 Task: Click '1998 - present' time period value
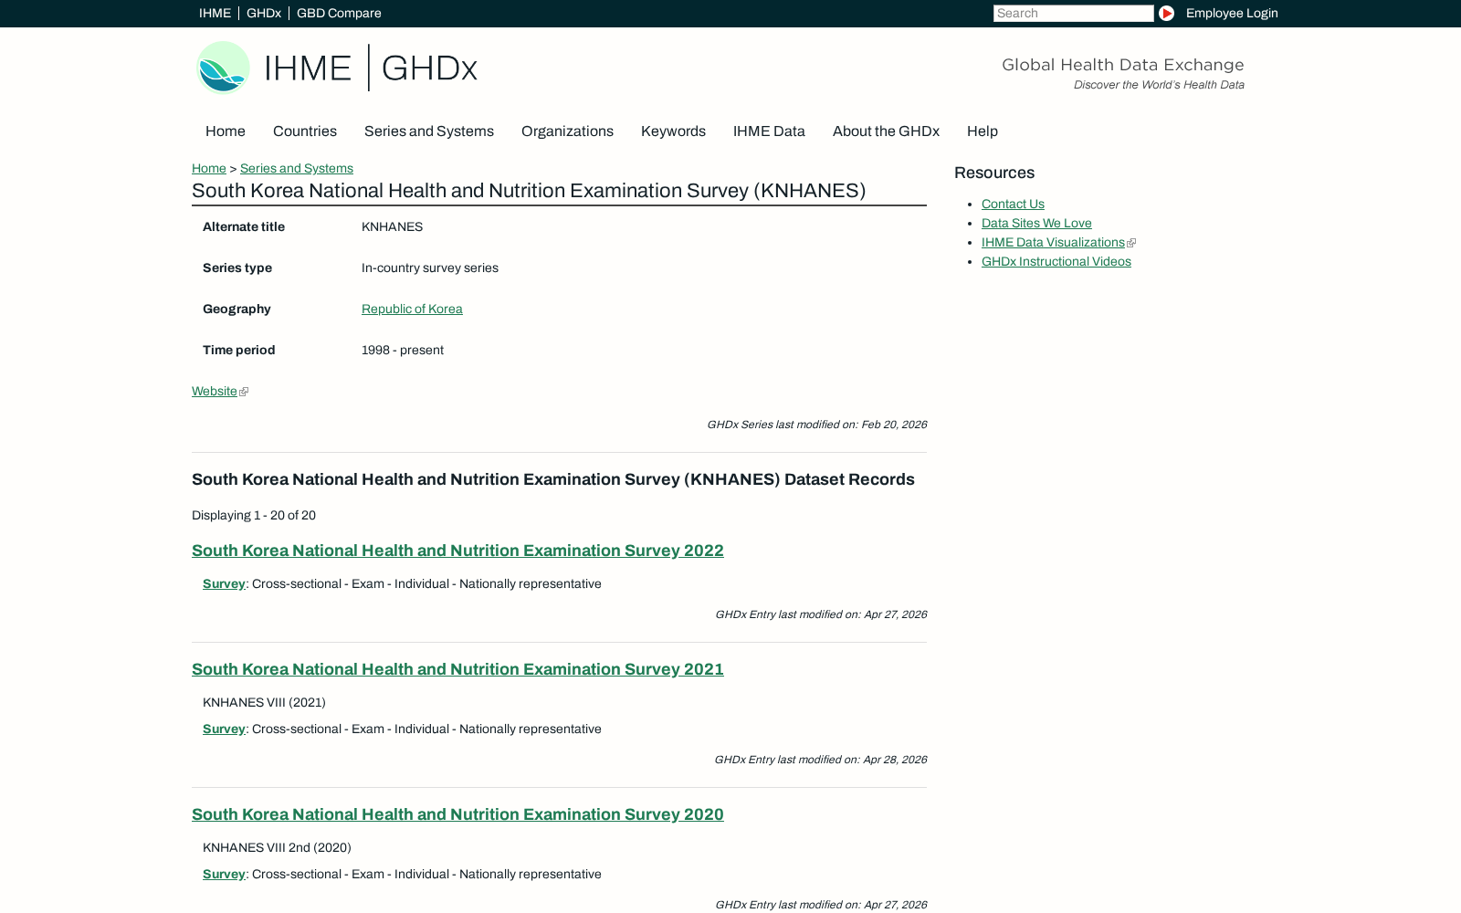[x=403, y=350]
